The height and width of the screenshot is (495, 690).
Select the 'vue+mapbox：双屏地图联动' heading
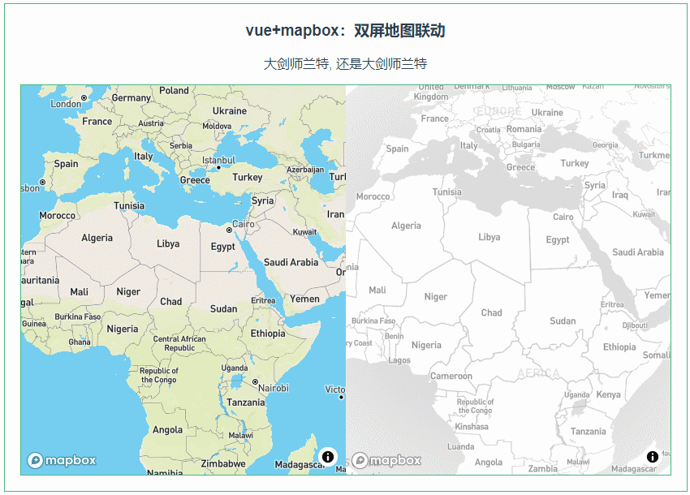pyautogui.click(x=346, y=30)
